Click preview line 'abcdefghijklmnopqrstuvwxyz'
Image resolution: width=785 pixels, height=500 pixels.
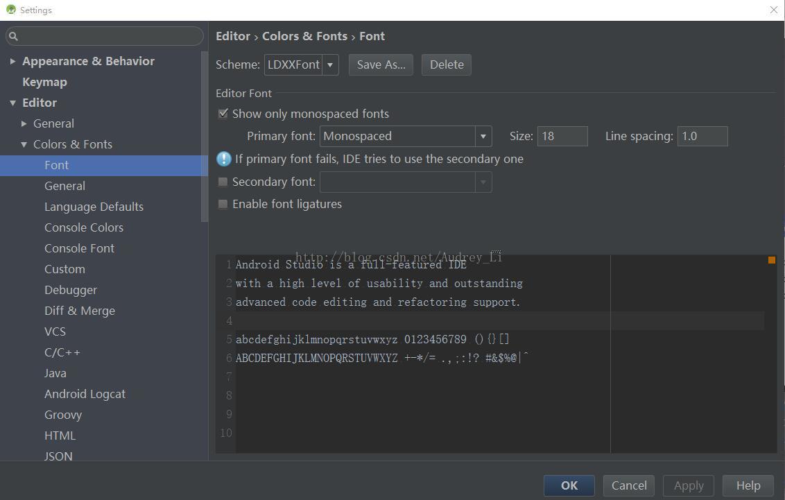(x=316, y=339)
